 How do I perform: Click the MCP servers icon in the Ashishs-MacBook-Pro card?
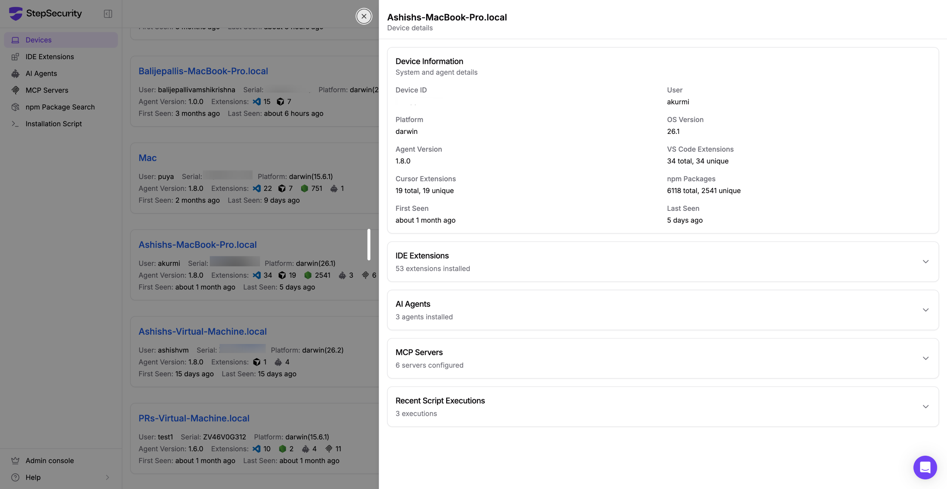coord(365,275)
